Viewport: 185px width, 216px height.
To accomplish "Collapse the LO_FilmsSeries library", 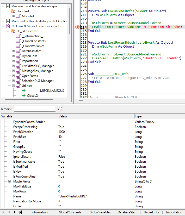I will click(8, 31).
